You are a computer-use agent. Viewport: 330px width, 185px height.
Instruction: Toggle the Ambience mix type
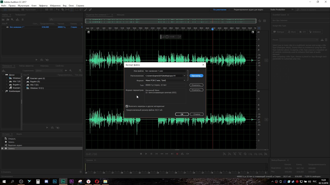(315, 32)
